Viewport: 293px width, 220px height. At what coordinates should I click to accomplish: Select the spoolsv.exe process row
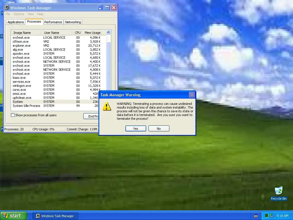point(58,54)
